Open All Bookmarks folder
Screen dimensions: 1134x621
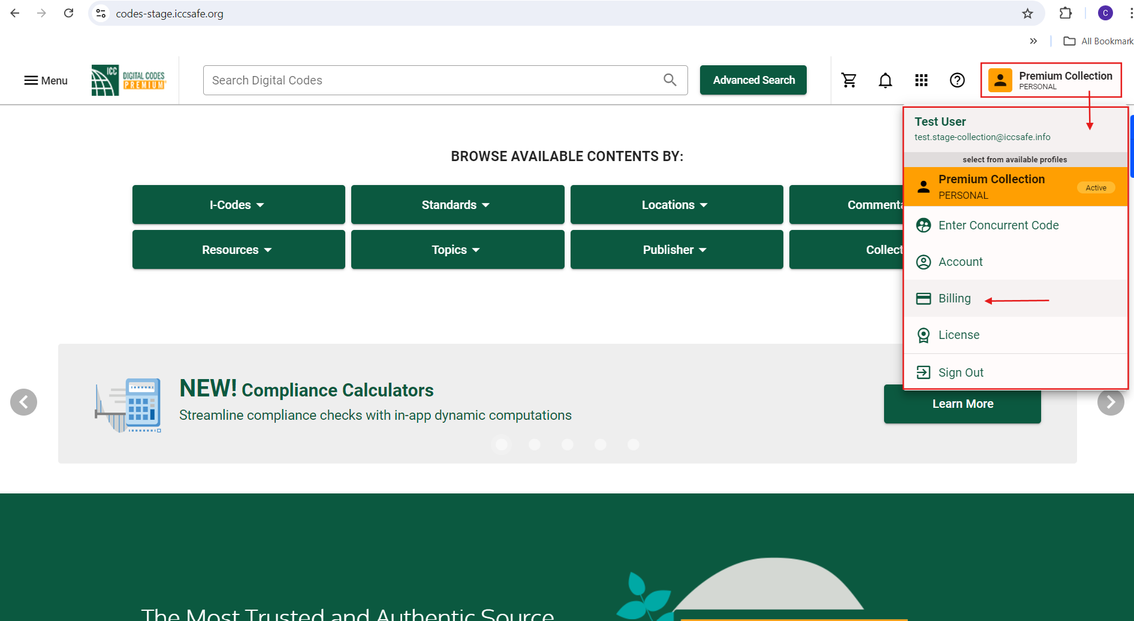pos(1098,41)
